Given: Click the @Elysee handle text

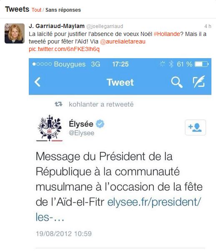Looking at the screenshot, I should pyautogui.click(x=81, y=133).
